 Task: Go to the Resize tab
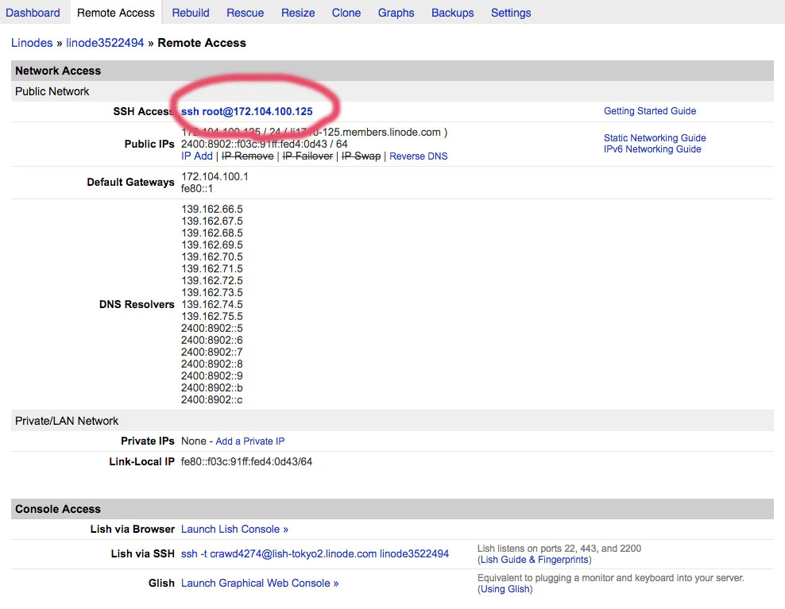tap(298, 13)
